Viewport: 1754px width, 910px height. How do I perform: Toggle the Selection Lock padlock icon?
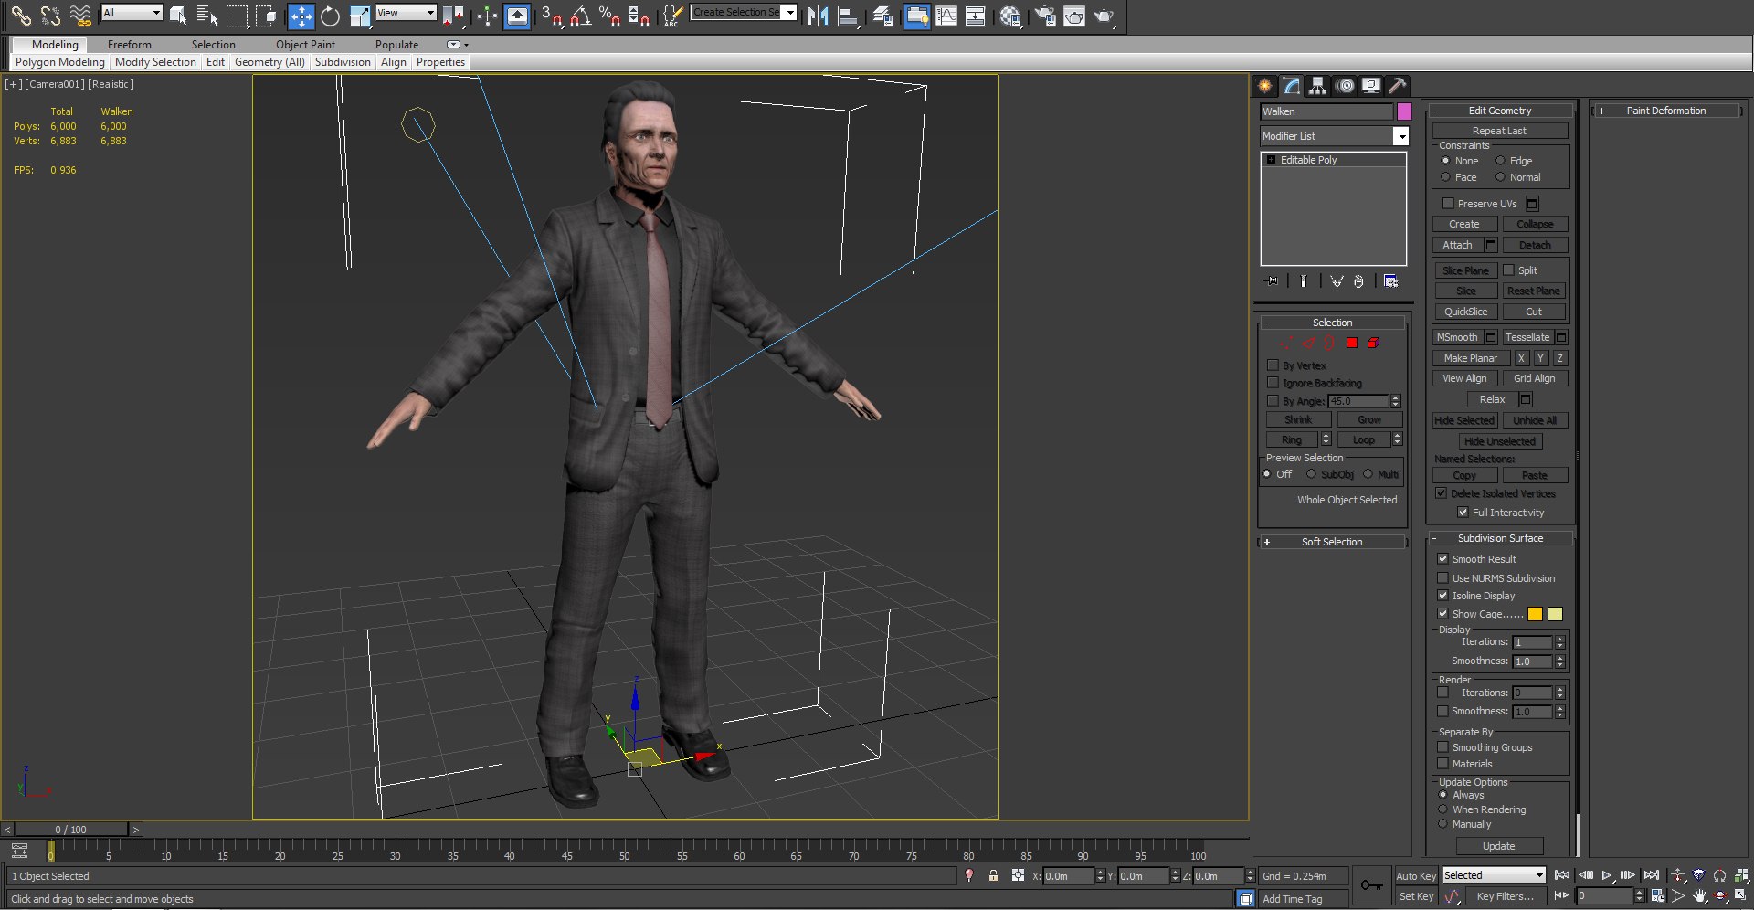[x=993, y=875]
